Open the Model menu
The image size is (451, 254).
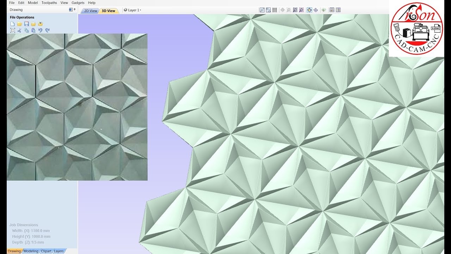tap(33, 3)
